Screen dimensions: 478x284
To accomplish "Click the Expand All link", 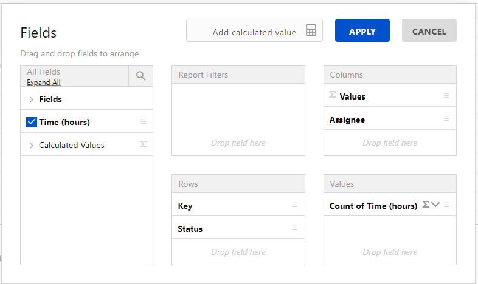I will point(43,83).
